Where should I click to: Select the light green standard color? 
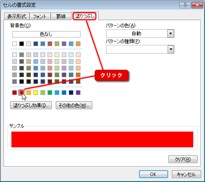[x=43, y=93]
